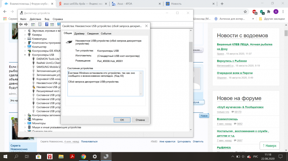Open Microsoft Store from the taskbar
Image resolution: width=288 pixels, height=161 pixels.
coord(38,156)
